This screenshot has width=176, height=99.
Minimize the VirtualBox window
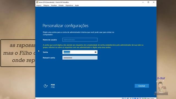[143, 2]
